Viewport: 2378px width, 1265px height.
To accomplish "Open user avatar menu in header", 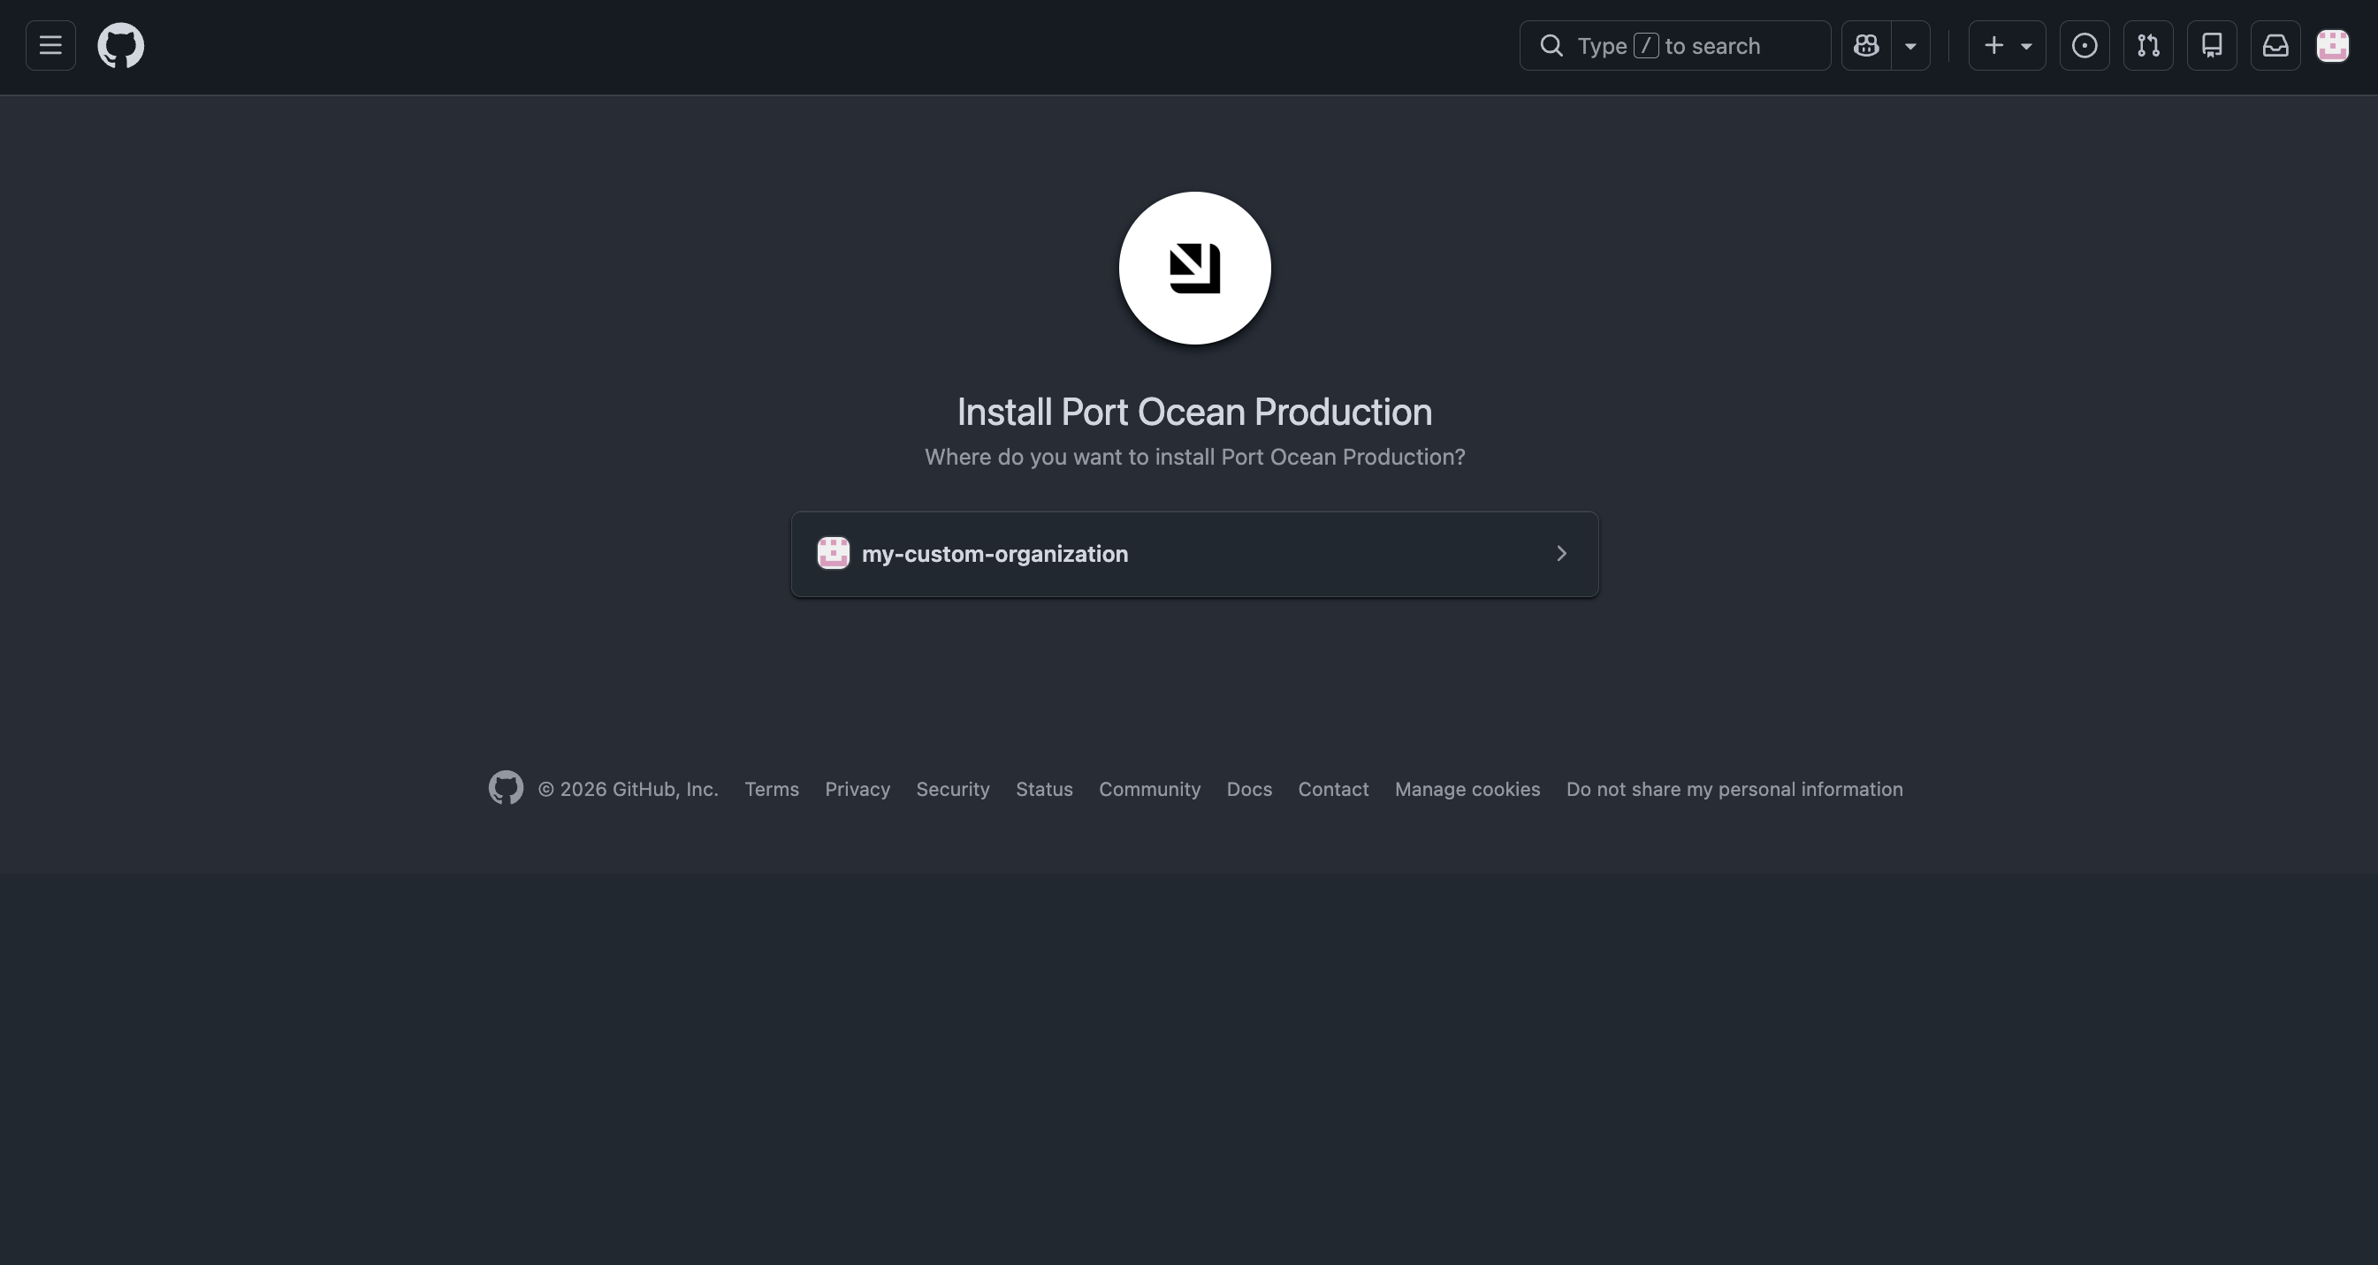I will point(2333,45).
